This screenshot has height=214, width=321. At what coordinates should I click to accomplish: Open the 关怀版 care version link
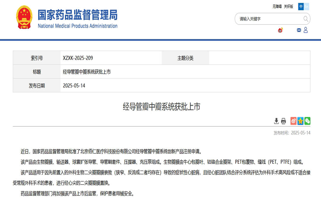click(288, 7)
